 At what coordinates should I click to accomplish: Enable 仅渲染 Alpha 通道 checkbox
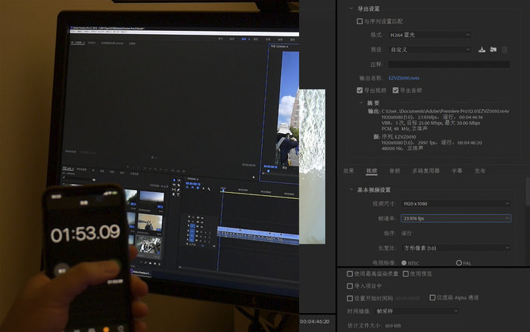click(432, 297)
